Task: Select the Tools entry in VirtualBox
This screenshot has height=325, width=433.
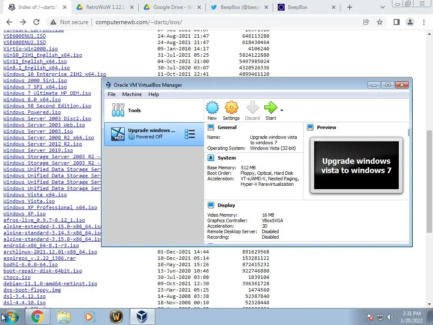Action: pos(154,110)
